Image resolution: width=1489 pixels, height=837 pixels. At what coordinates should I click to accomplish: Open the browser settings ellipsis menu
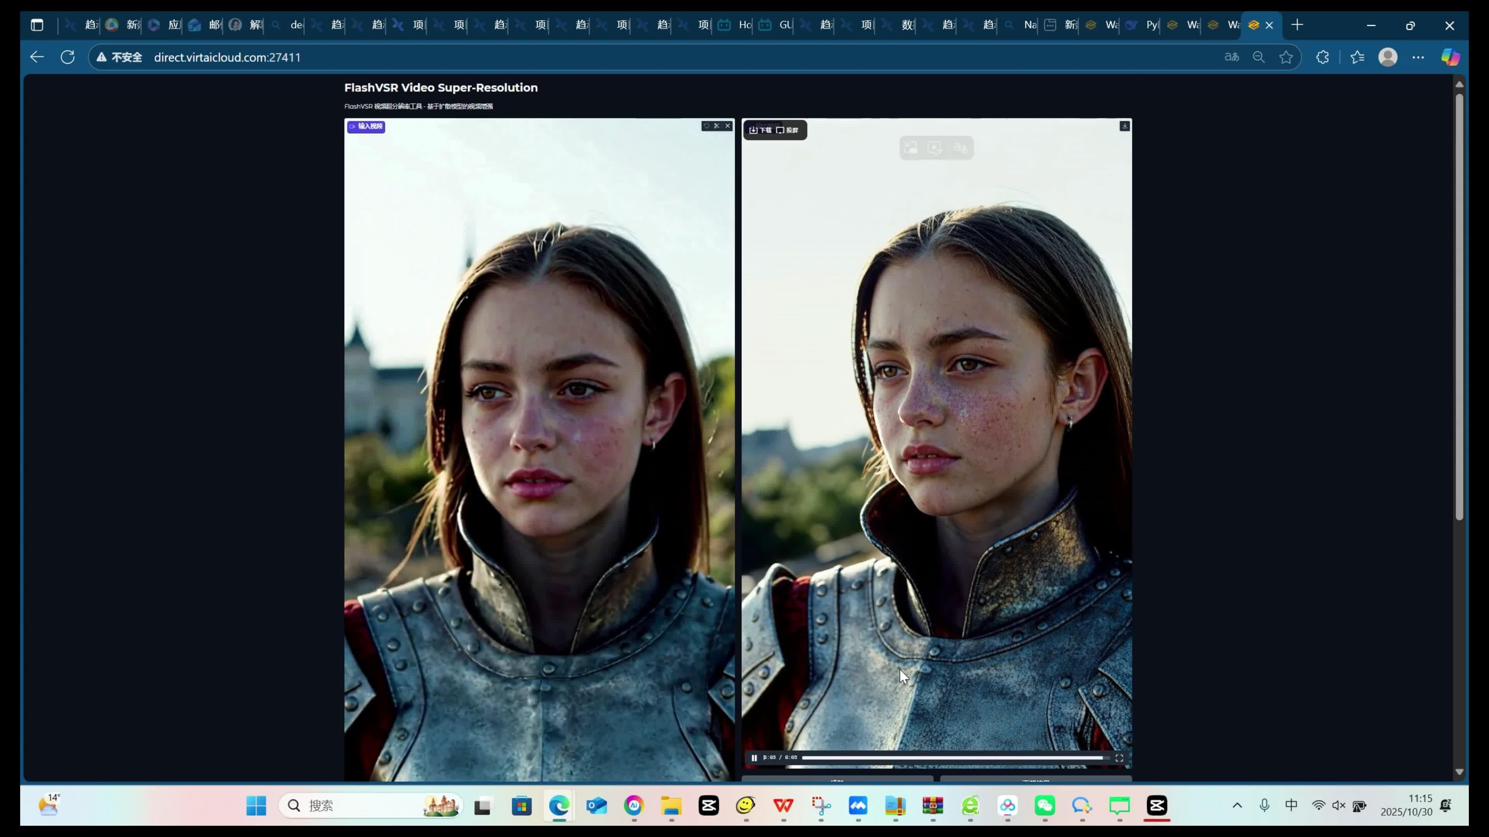pos(1418,57)
